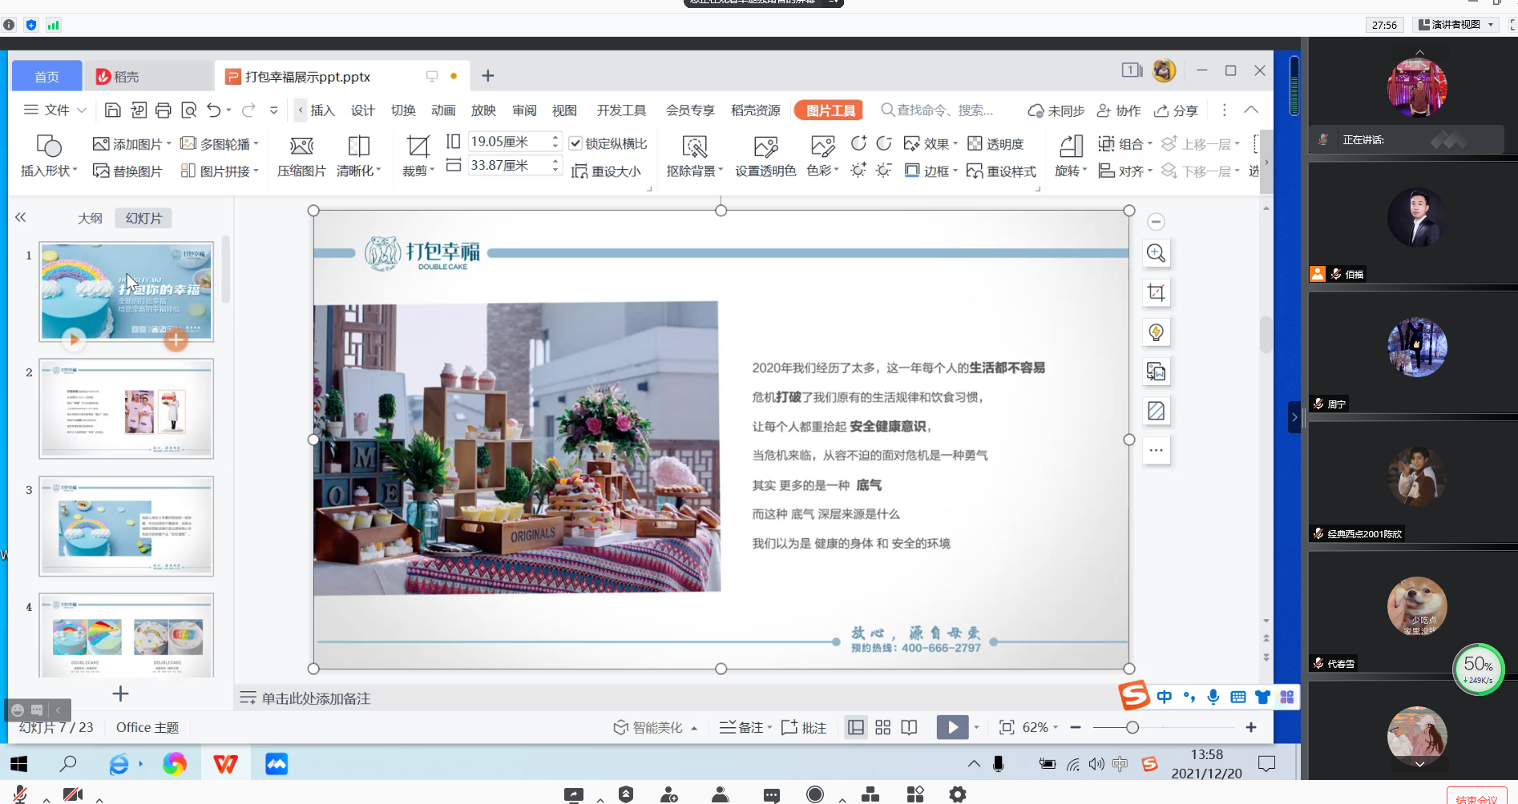Open the Picture Collage (图片拼接) dropdown
This screenshot has height=804, width=1518.
coord(220,171)
